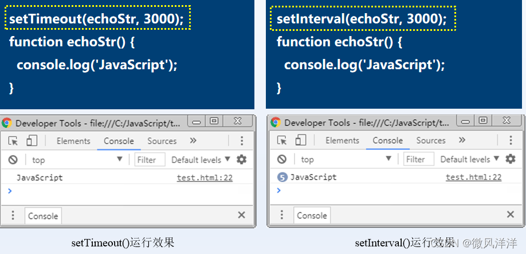The image size is (526, 254).
Task: Maximize the left Developer Tools window
Action: pyautogui.click(x=214, y=122)
